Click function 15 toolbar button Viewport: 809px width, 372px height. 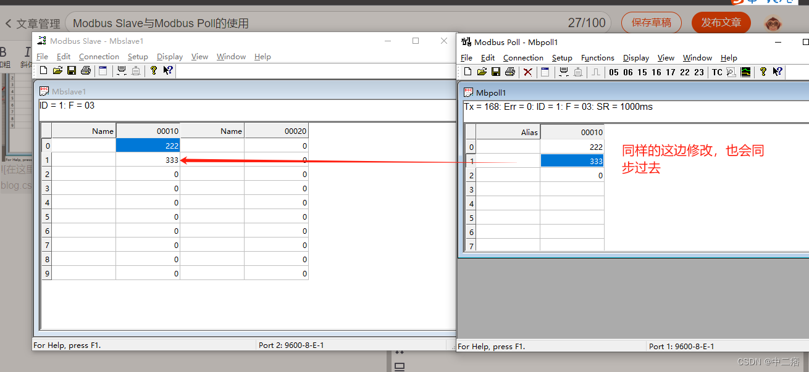coord(642,72)
